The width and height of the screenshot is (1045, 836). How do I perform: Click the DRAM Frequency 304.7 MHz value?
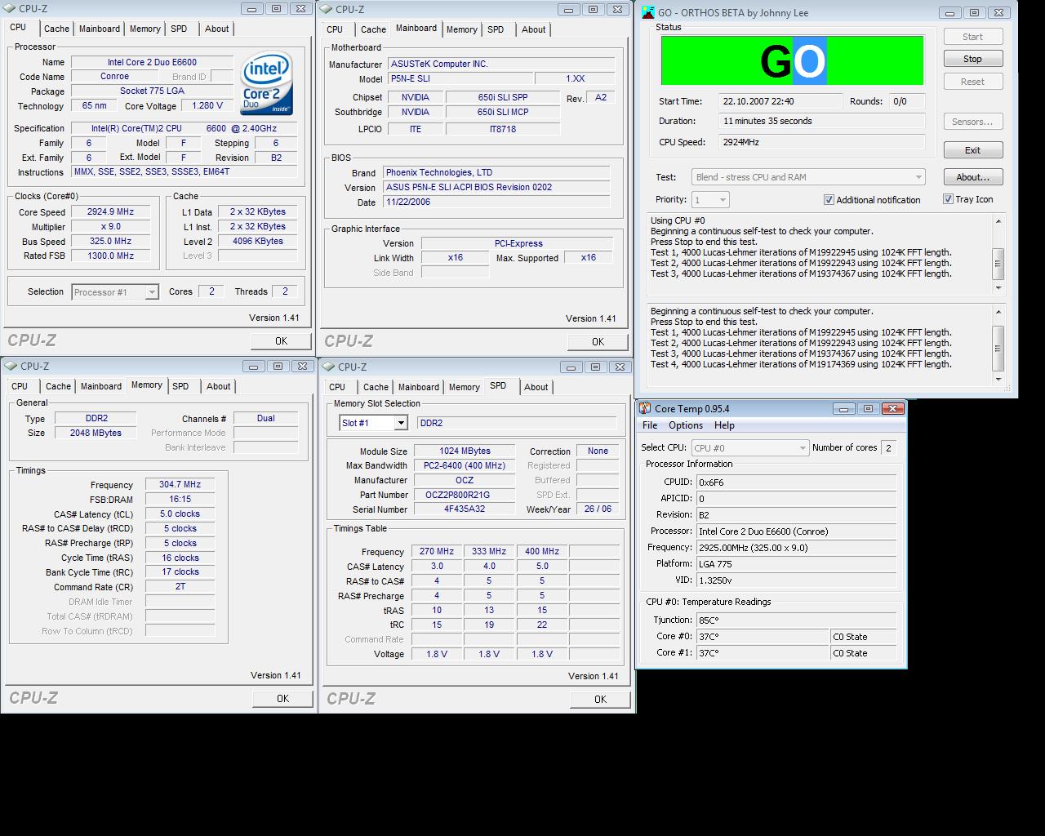pos(180,484)
